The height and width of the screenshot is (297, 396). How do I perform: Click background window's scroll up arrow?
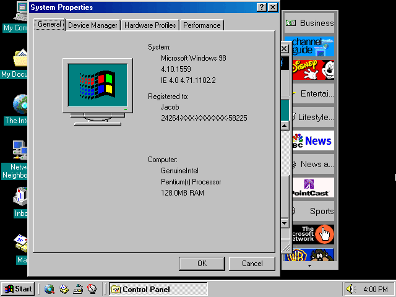[x=285, y=126]
